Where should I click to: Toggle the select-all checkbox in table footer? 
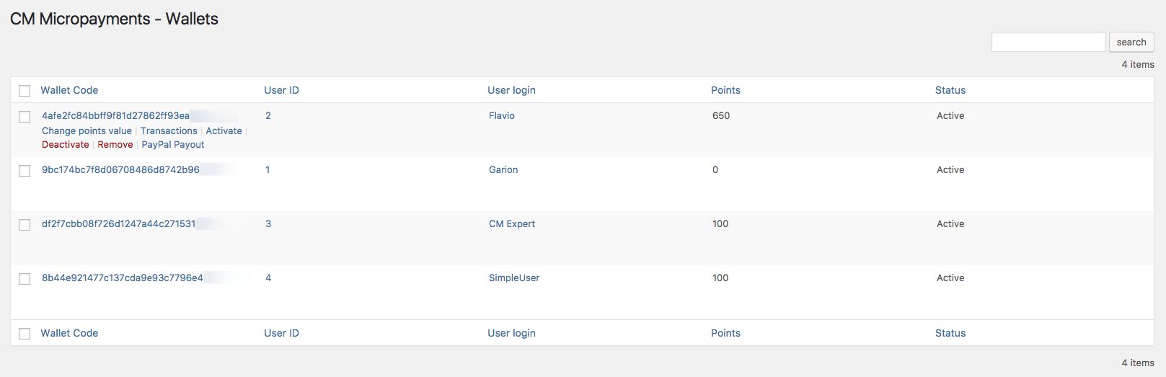click(x=25, y=334)
